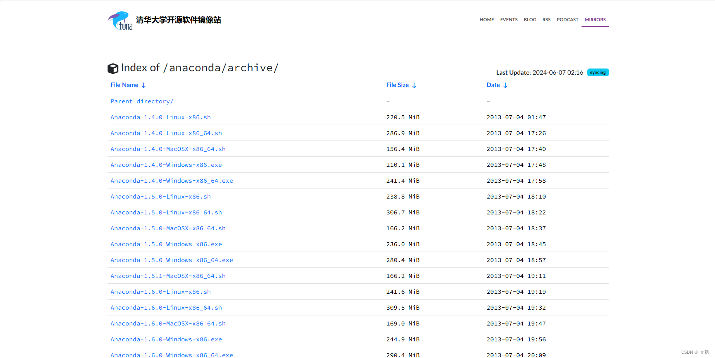
Task: Download Anaconda-1.4.0-MacOSX-x86_64.sh
Action: point(168,149)
